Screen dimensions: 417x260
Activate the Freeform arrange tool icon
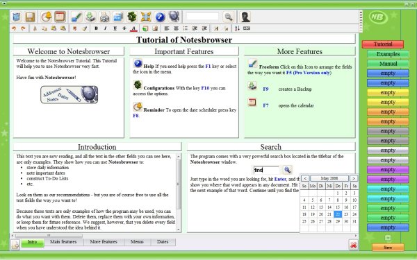76,17
